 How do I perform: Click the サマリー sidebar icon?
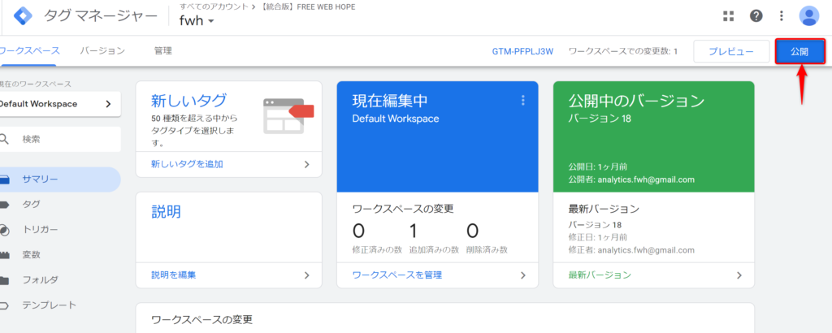point(5,179)
